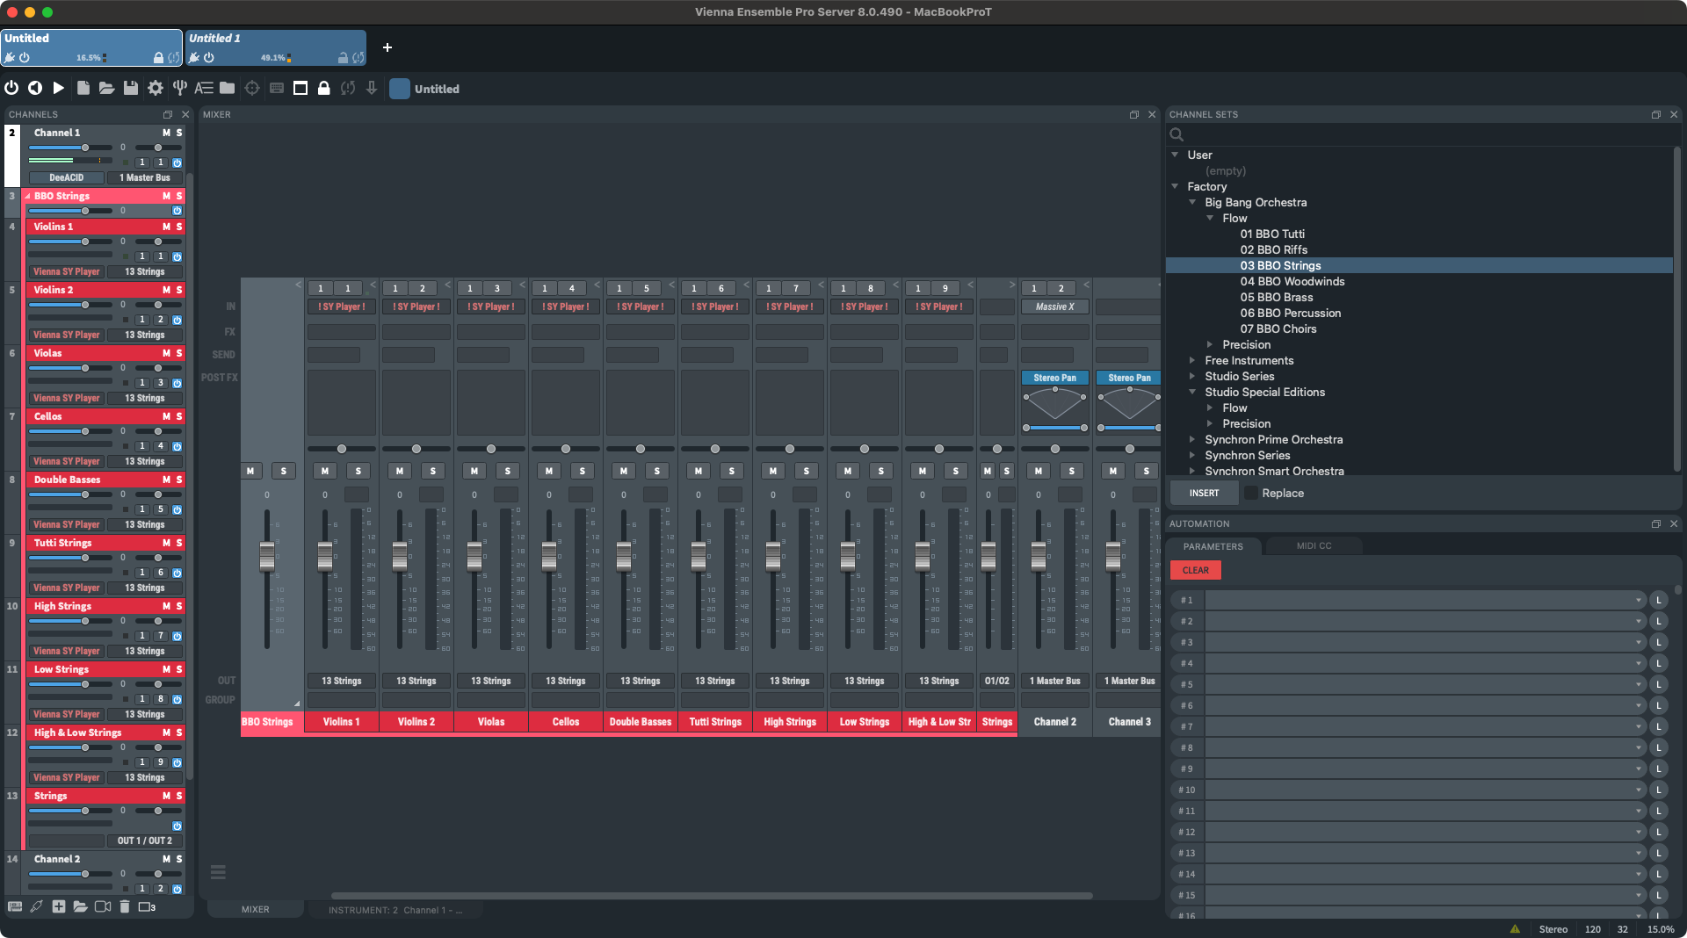
Task: Switch to the MIDI CC tab
Action: click(1314, 546)
